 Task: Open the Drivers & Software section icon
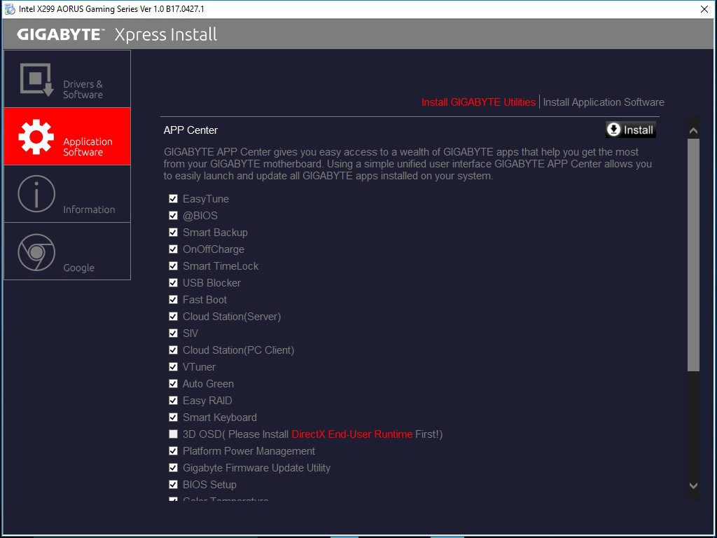pos(36,79)
